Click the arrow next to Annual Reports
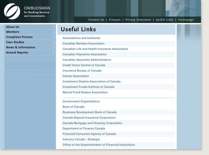The image size is (209, 155). coord(53,53)
